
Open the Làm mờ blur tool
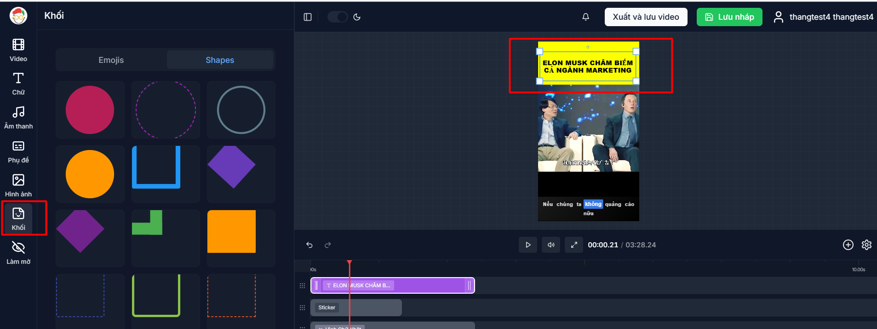coord(18,253)
